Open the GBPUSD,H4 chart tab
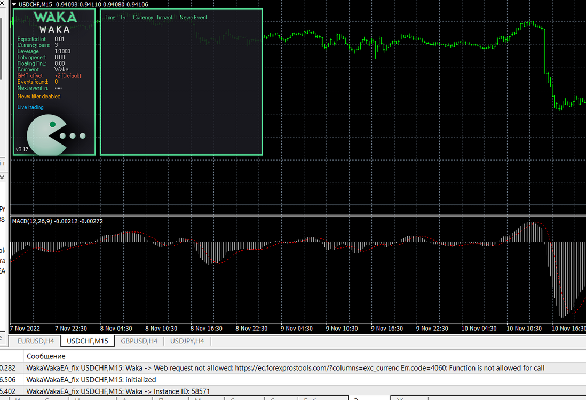Image resolution: width=586 pixels, height=400 pixels. [x=139, y=341]
